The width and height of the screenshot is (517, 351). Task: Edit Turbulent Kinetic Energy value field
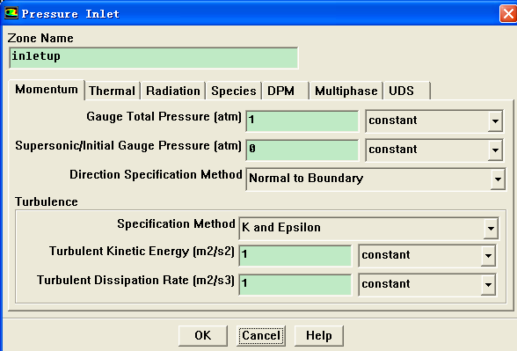[295, 256]
